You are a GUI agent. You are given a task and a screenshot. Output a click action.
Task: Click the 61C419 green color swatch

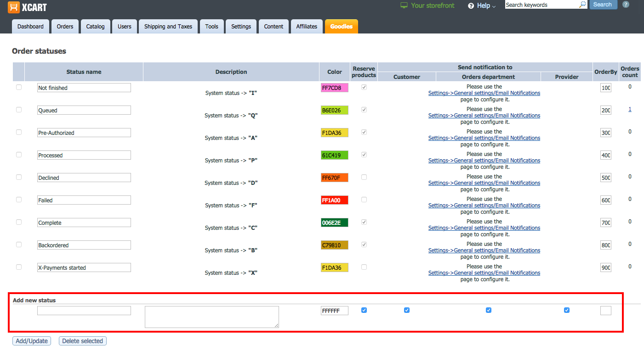point(335,155)
